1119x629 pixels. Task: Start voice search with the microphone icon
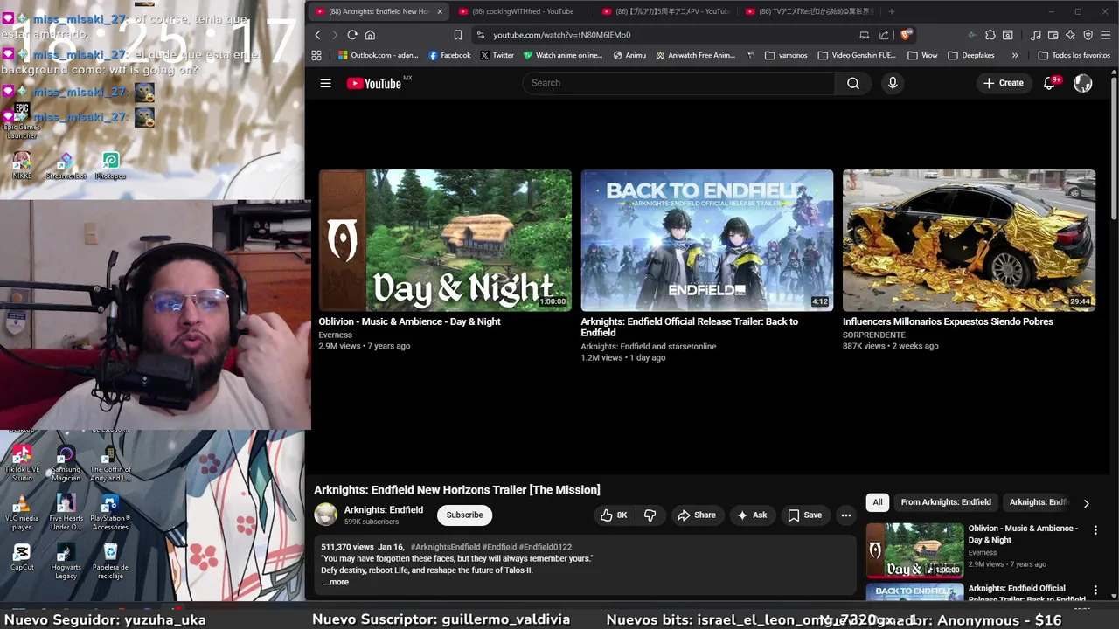point(893,83)
